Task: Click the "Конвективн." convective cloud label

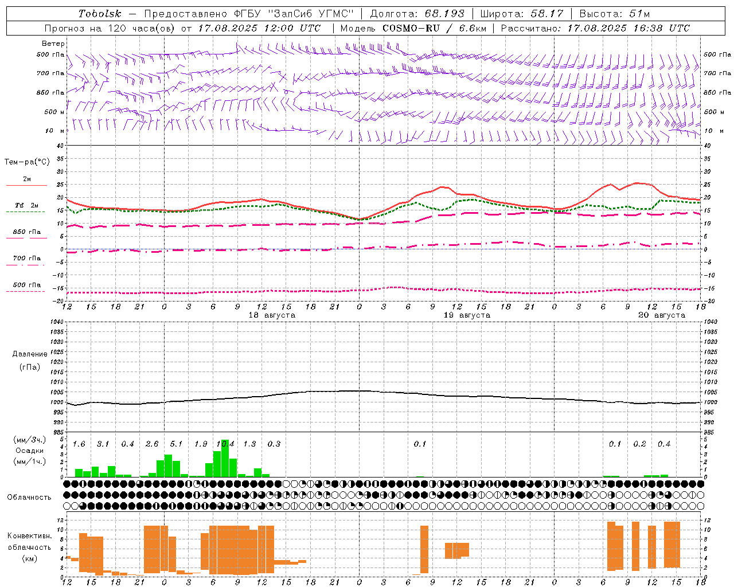Action: tap(30, 536)
